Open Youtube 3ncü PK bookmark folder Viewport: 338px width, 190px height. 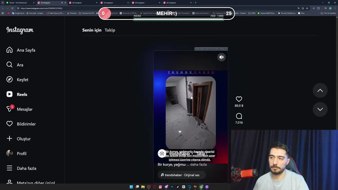click(86, 13)
